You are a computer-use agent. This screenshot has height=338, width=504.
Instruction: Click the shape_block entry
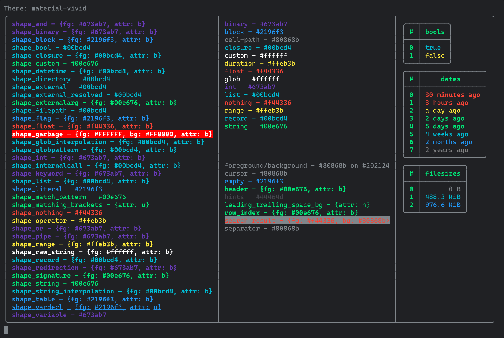[82, 40]
